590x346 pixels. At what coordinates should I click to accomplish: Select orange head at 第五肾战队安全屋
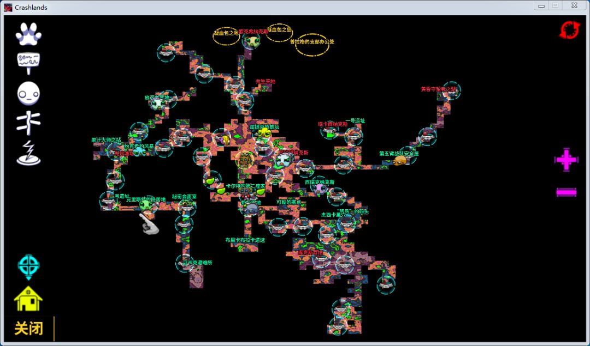[x=400, y=161]
